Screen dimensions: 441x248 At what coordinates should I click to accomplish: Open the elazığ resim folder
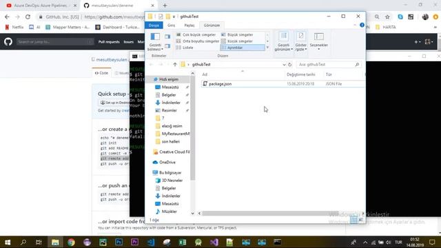point(172,126)
